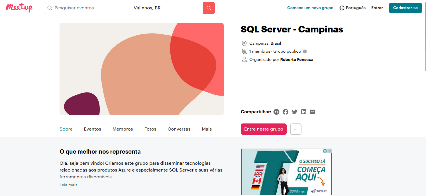Screen dimensions: 426x196
Task: Share group on LinkedIn icon
Action: 304,112
